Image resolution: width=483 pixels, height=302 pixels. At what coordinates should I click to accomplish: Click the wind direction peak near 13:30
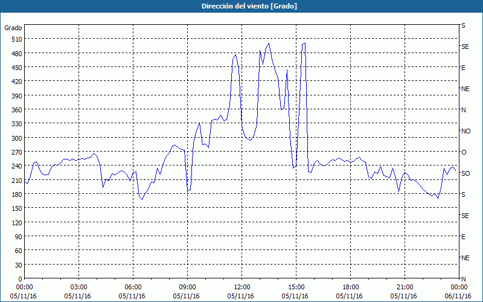(269, 43)
